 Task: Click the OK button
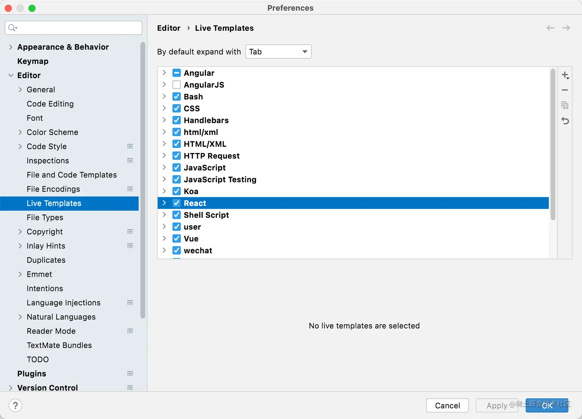[547, 405]
